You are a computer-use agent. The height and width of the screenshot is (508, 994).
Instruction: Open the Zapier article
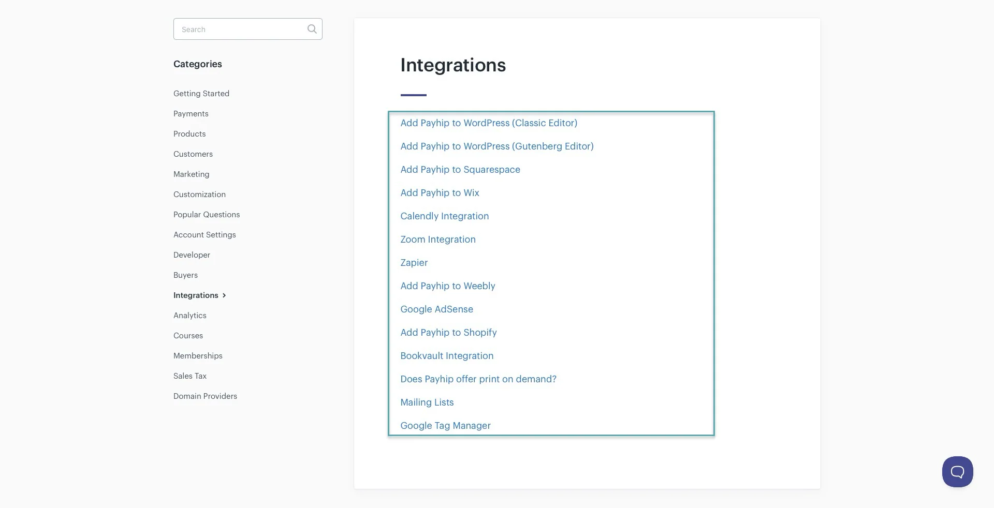point(414,263)
